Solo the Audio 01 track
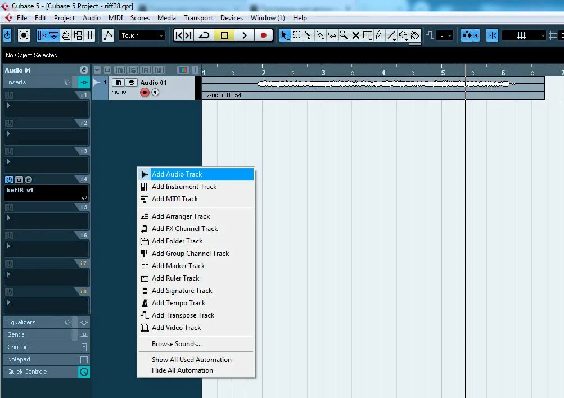The width and height of the screenshot is (564, 398). coord(131,83)
